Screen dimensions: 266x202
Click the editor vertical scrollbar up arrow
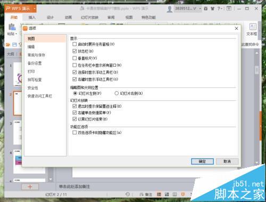(x=257, y=53)
